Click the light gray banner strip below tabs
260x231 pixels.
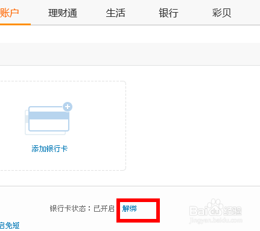pyautogui.click(x=130, y=54)
